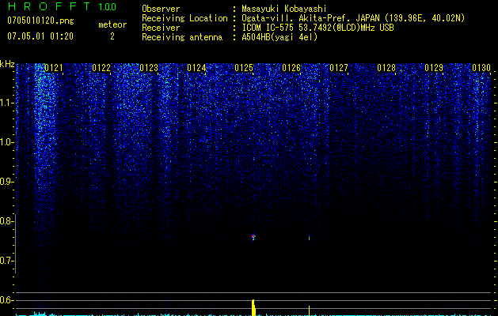The width and height of the screenshot is (498, 316).
Task: Click the tall yellow signal peak at bottom
Action: click(253, 307)
